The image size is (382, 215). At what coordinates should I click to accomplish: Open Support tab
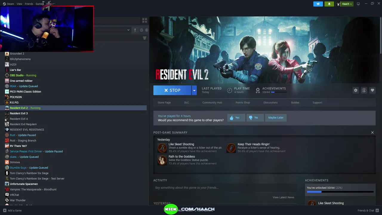click(317, 102)
